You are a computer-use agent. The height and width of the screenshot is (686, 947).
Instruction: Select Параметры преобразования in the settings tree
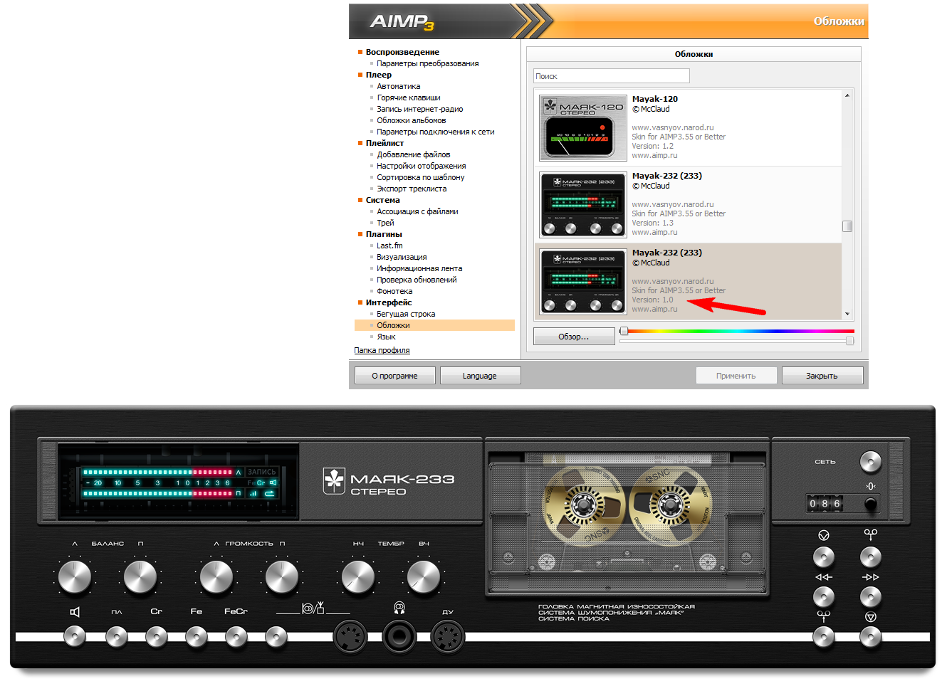tap(428, 63)
